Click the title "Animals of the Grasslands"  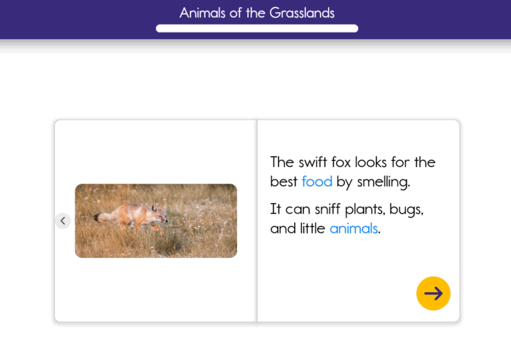pyautogui.click(x=257, y=13)
